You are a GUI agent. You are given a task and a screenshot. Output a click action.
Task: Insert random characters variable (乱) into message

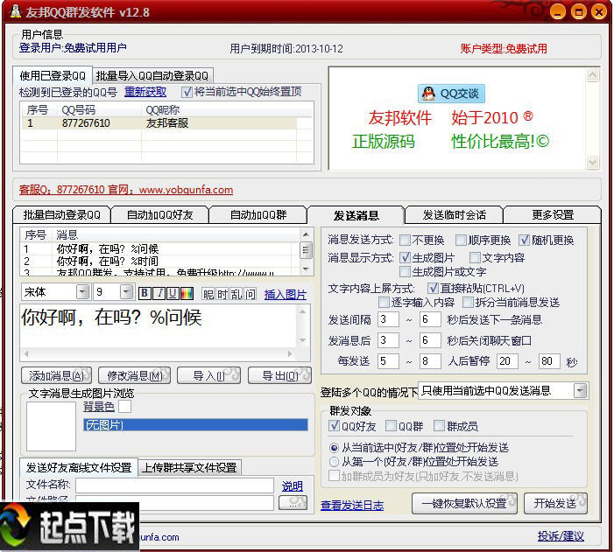pos(236,294)
